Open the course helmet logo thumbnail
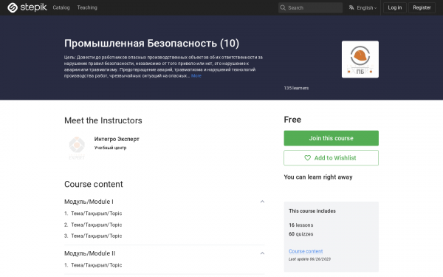 360,59
